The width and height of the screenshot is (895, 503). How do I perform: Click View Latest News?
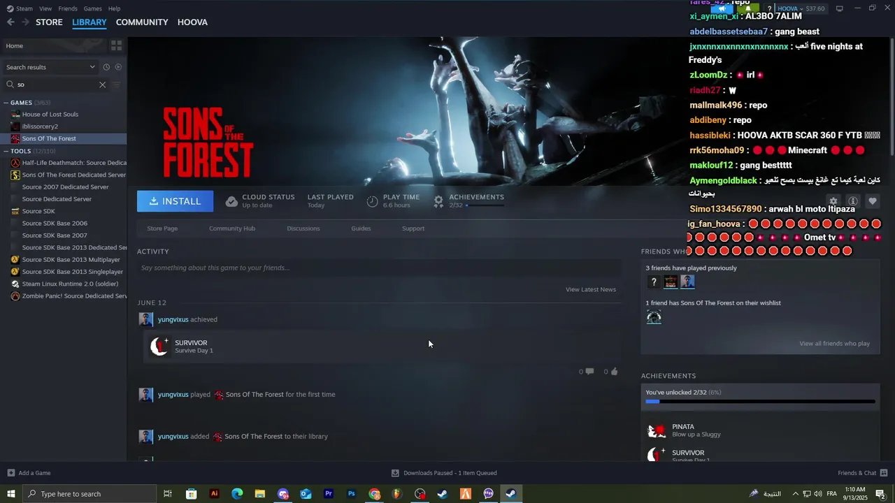[591, 289]
